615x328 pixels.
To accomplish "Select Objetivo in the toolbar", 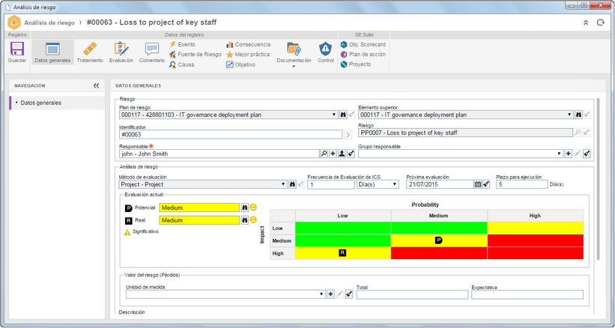I will point(240,64).
